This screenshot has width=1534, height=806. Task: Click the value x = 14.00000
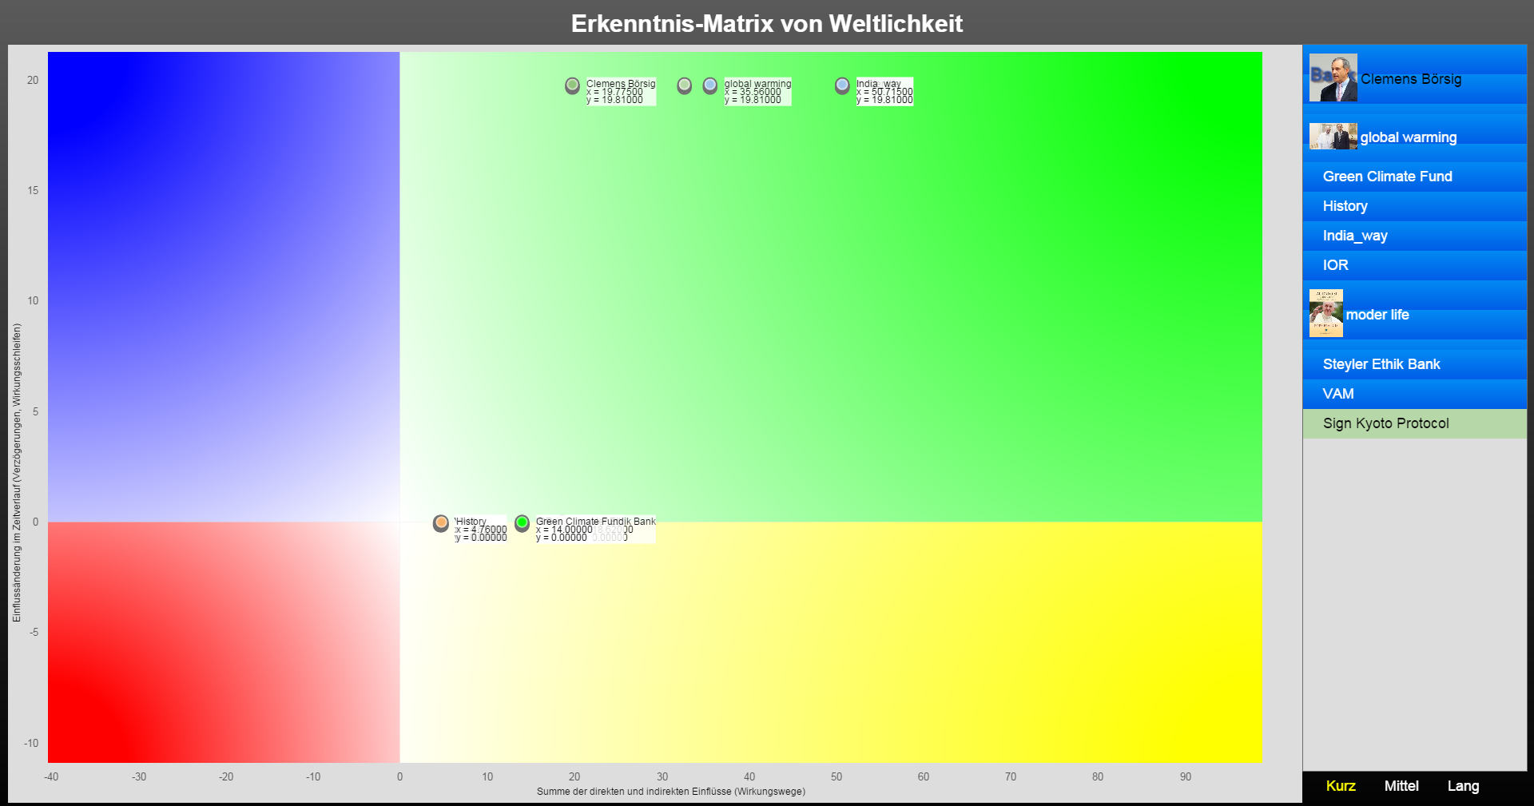(564, 530)
